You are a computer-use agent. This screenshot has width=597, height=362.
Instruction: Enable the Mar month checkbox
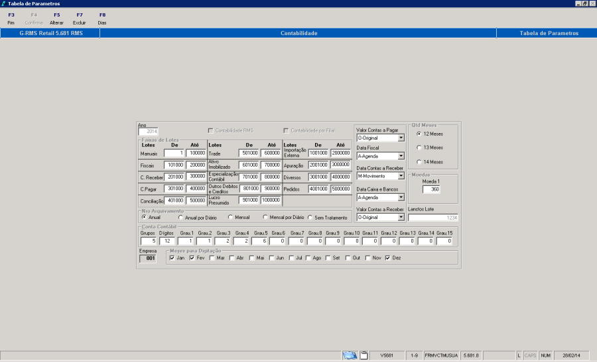click(212, 257)
